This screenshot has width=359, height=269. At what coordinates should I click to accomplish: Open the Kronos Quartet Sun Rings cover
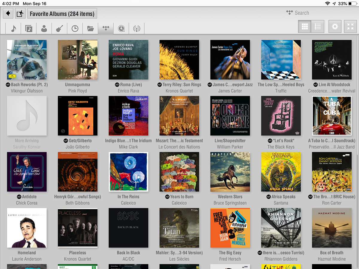tap(179, 60)
